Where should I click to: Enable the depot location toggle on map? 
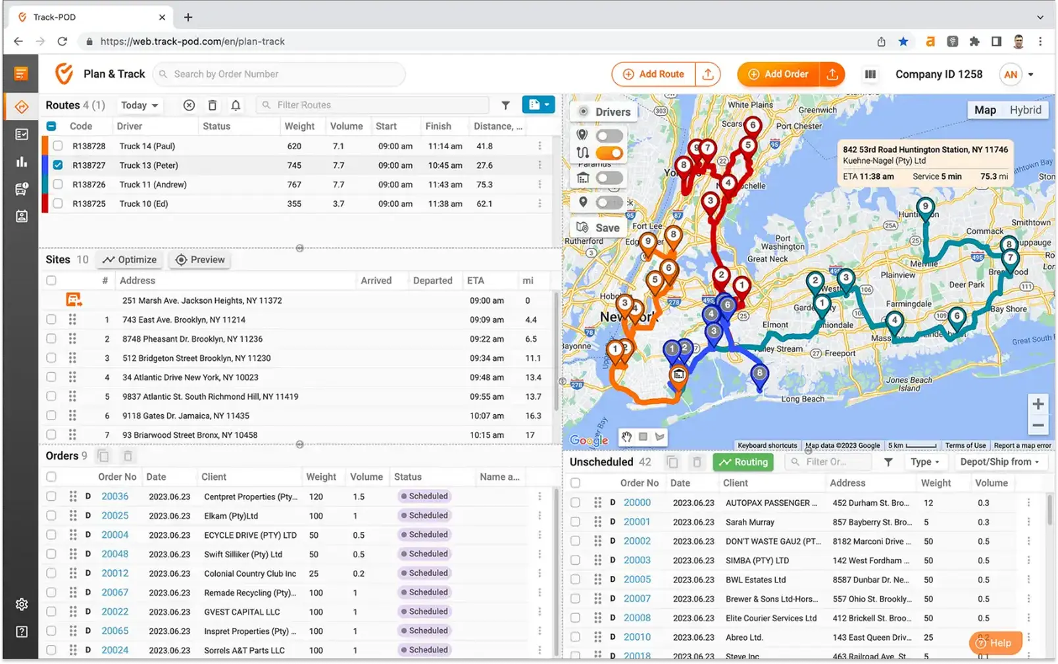(x=609, y=177)
